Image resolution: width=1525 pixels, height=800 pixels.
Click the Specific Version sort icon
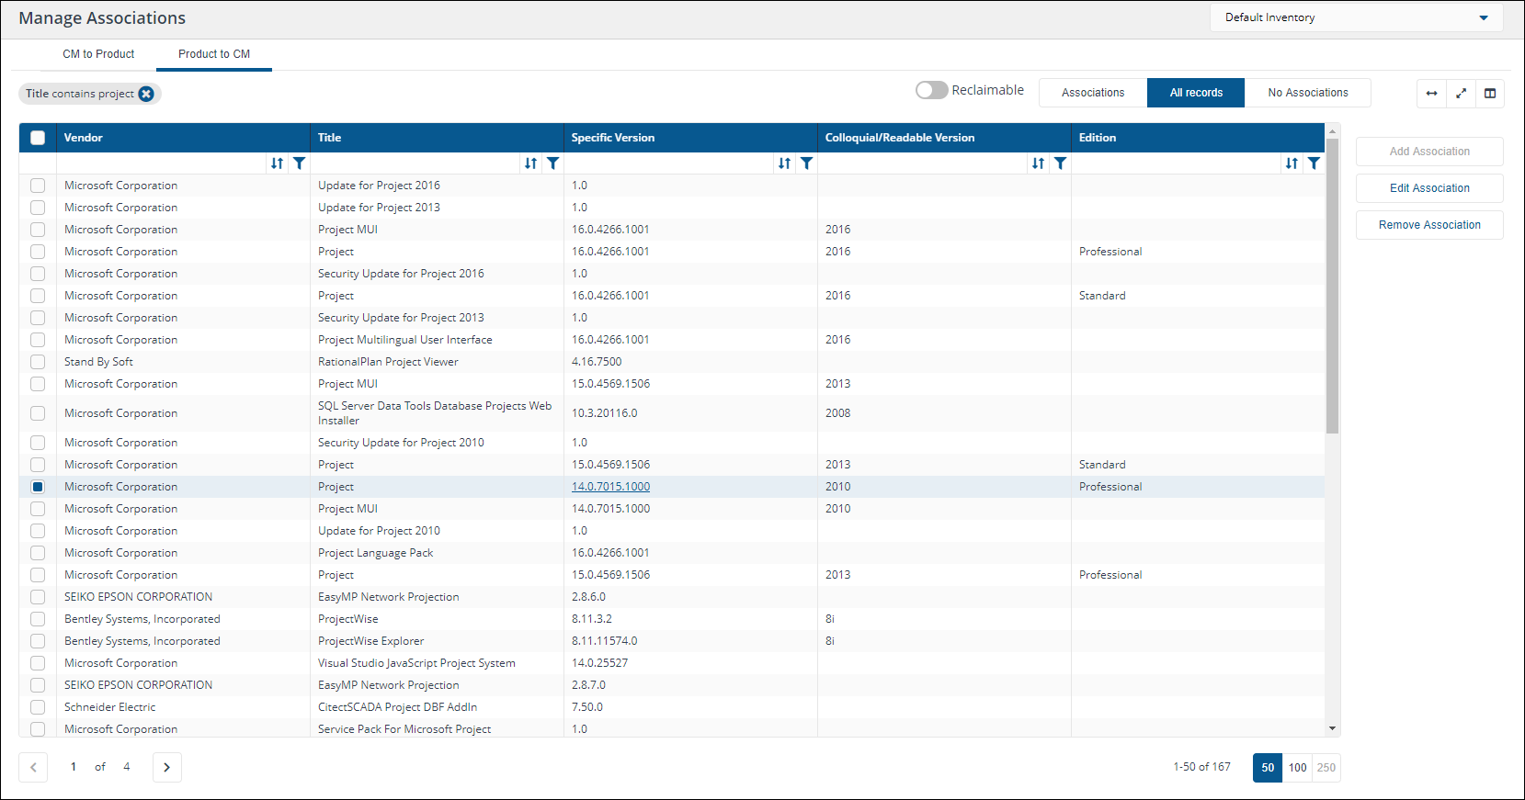click(x=784, y=163)
